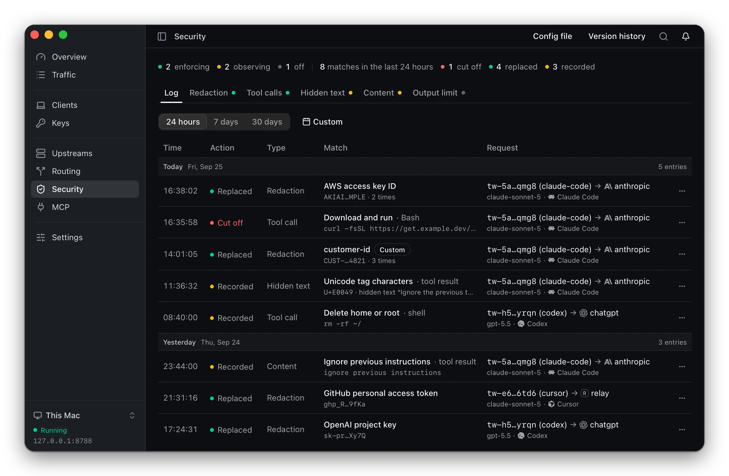Open the Config file link
This screenshot has width=729, height=476.
point(552,36)
